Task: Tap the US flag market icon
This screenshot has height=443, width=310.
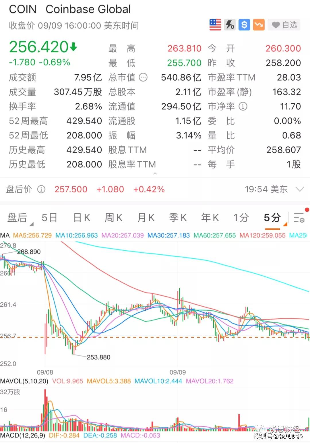Action: point(215,25)
